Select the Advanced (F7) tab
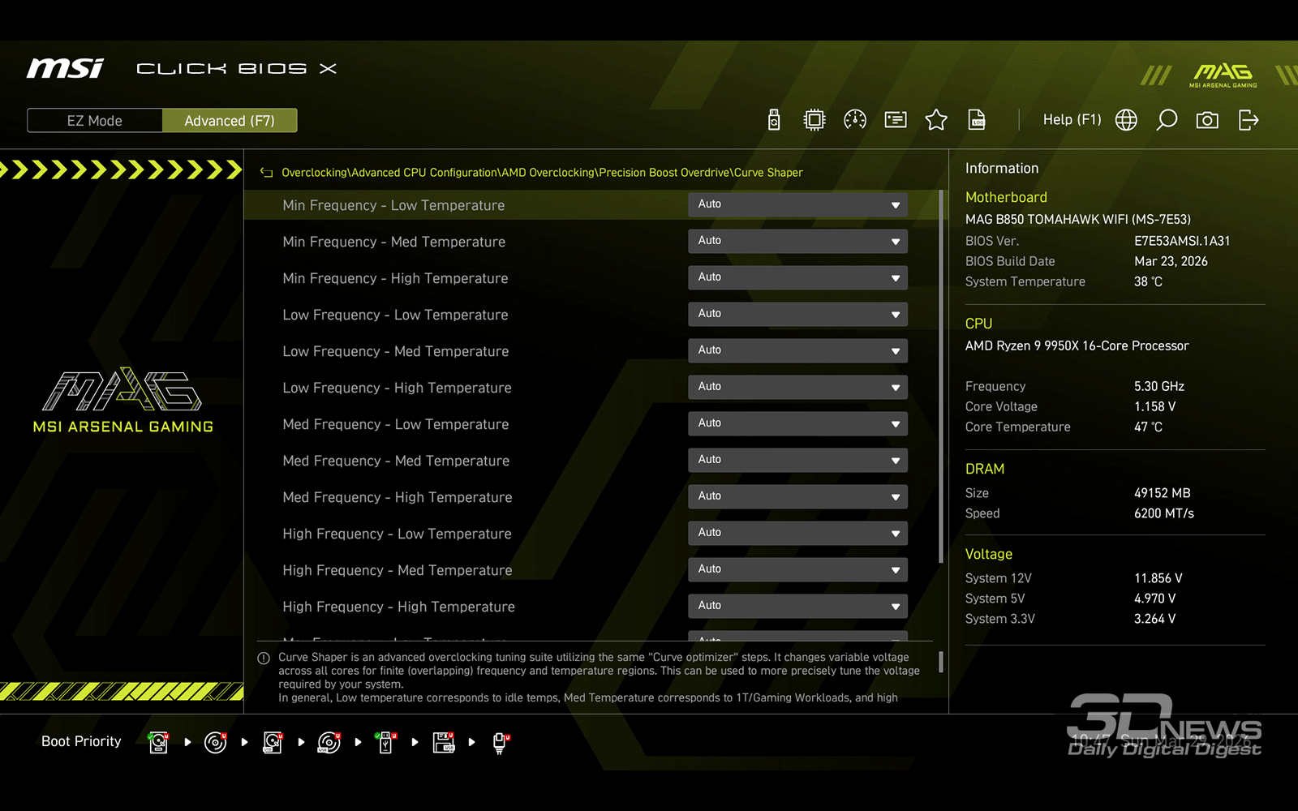The height and width of the screenshot is (811, 1298). [x=230, y=121]
